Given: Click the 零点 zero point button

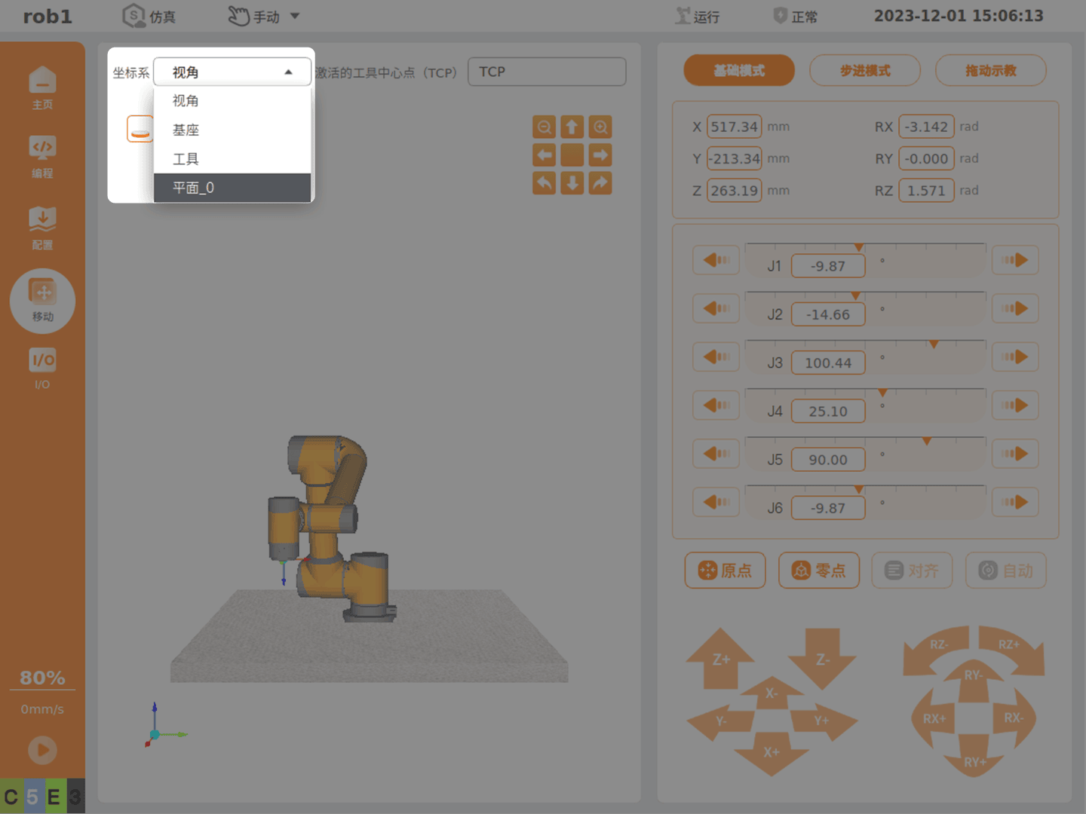Looking at the screenshot, I should (x=819, y=571).
